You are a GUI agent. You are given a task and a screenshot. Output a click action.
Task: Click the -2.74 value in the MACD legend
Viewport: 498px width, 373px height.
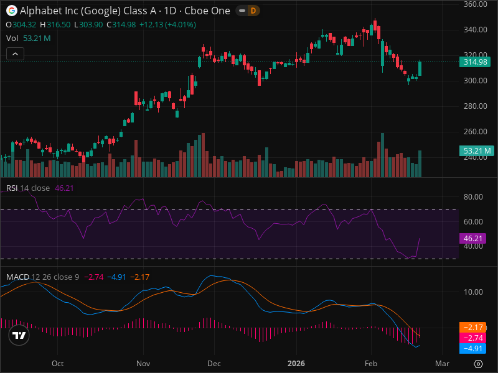(x=94, y=277)
